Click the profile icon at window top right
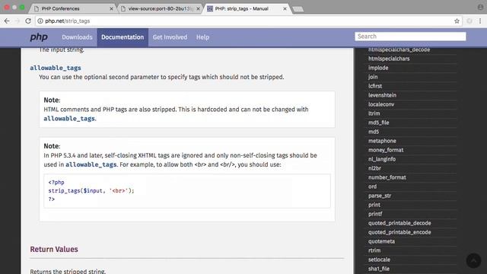 (480, 7)
